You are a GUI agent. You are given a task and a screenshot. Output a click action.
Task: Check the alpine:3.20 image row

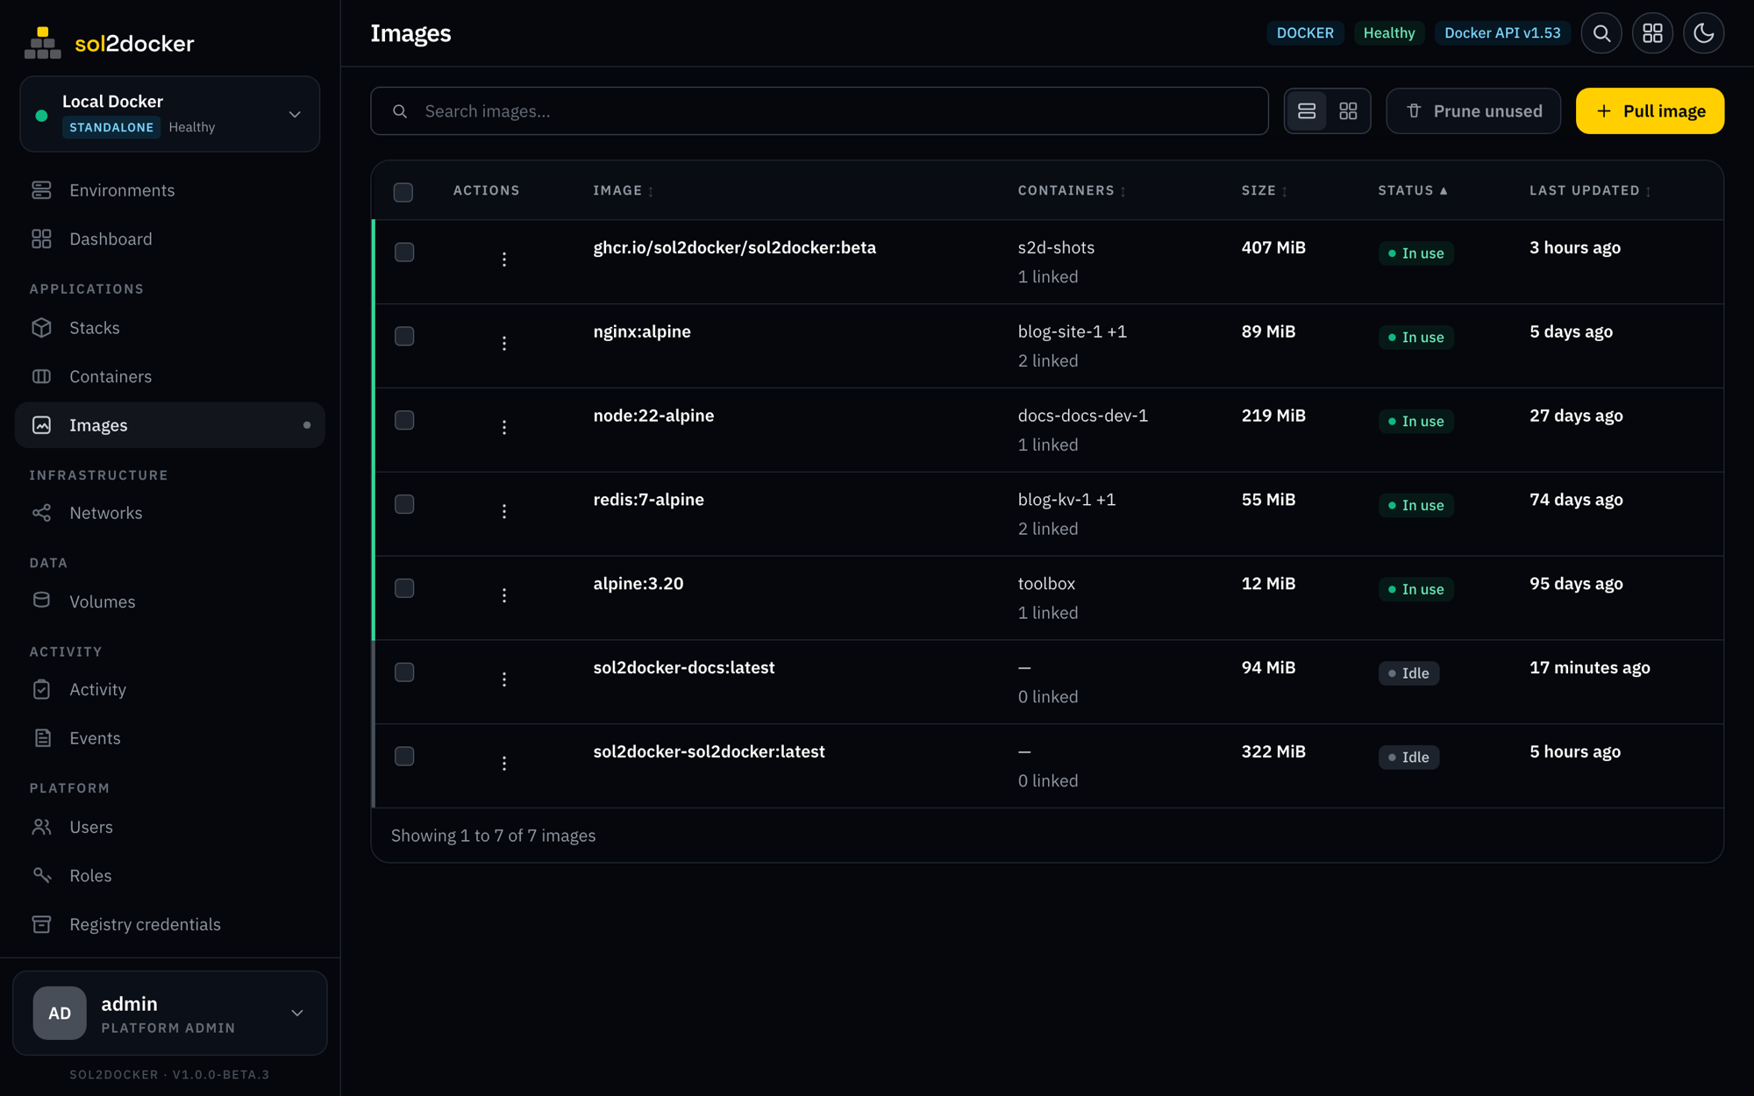coord(404,588)
